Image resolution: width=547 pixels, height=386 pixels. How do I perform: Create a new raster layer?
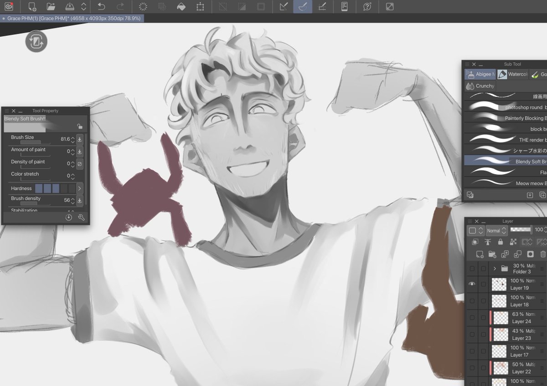click(480, 254)
